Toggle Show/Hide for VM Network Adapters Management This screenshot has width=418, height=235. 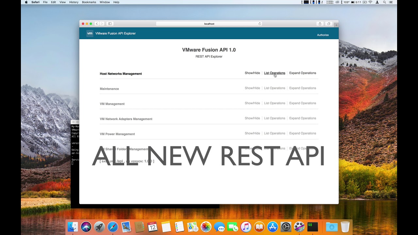252,118
